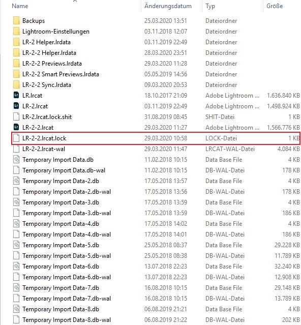301x325 pixels.
Task: Click the LR-2-2 Sync.lrdata folder icon
Action: (16, 84)
